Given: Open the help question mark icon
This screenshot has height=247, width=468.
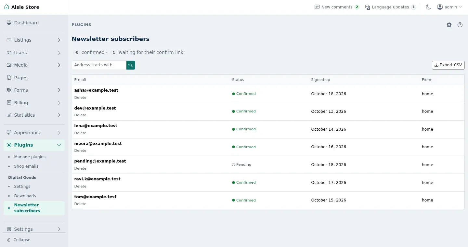Looking at the screenshot, I should pos(460,25).
